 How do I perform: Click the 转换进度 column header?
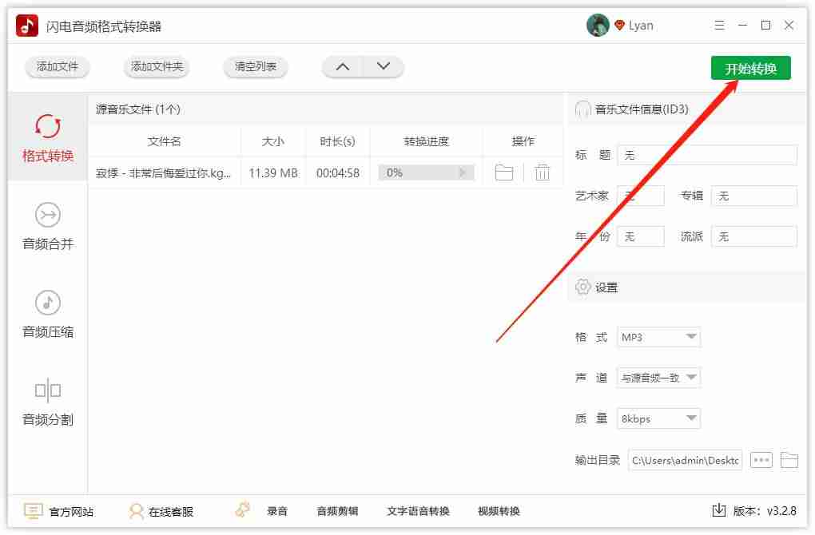426,141
